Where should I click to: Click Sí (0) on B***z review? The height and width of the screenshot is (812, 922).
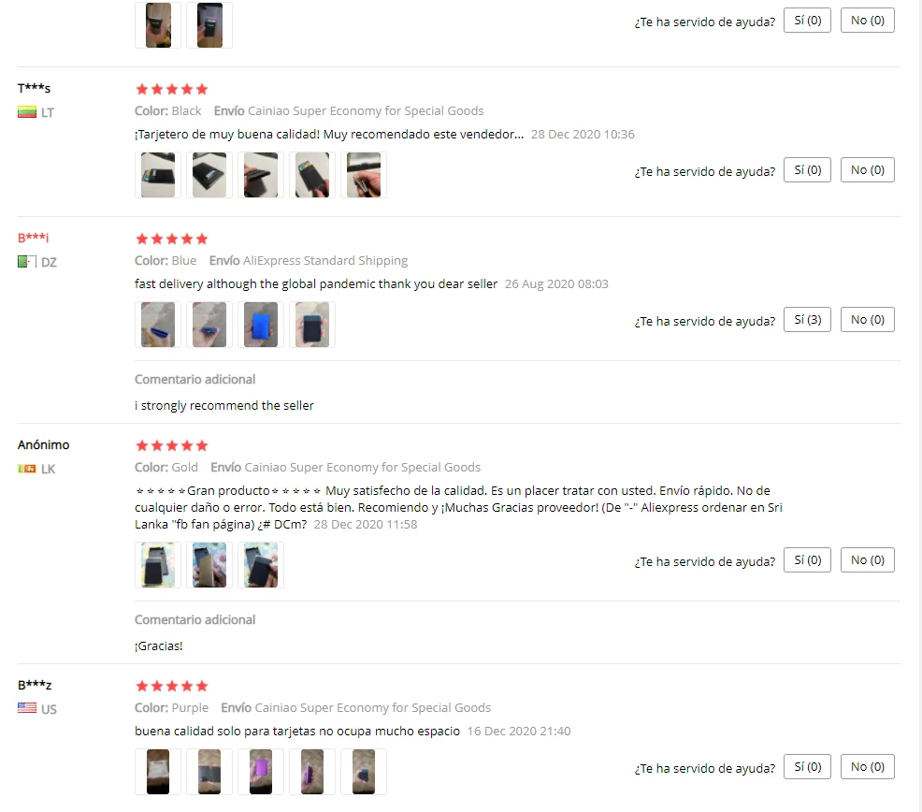point(807,767)
